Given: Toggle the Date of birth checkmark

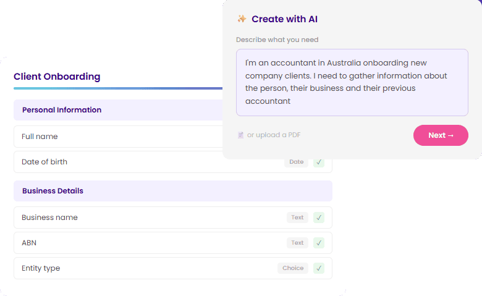Looking at the screenshot, I should pos(319,162).
